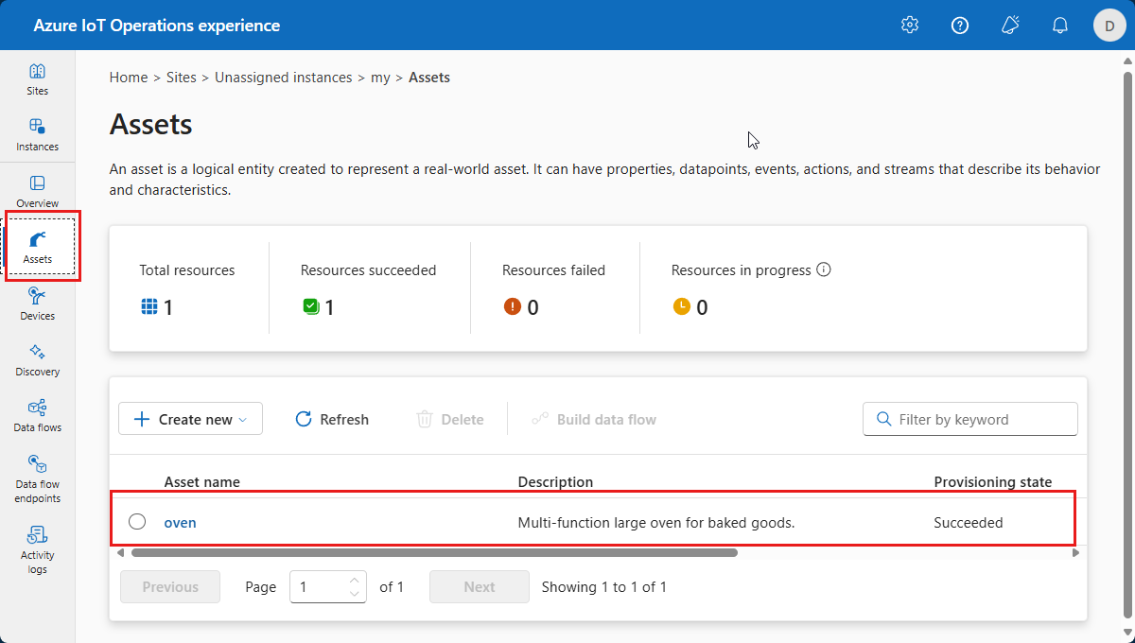The image size is (1135, 643).
Task: Open the Discovery section
Action: pyautogui.click(x=37, y=359)
